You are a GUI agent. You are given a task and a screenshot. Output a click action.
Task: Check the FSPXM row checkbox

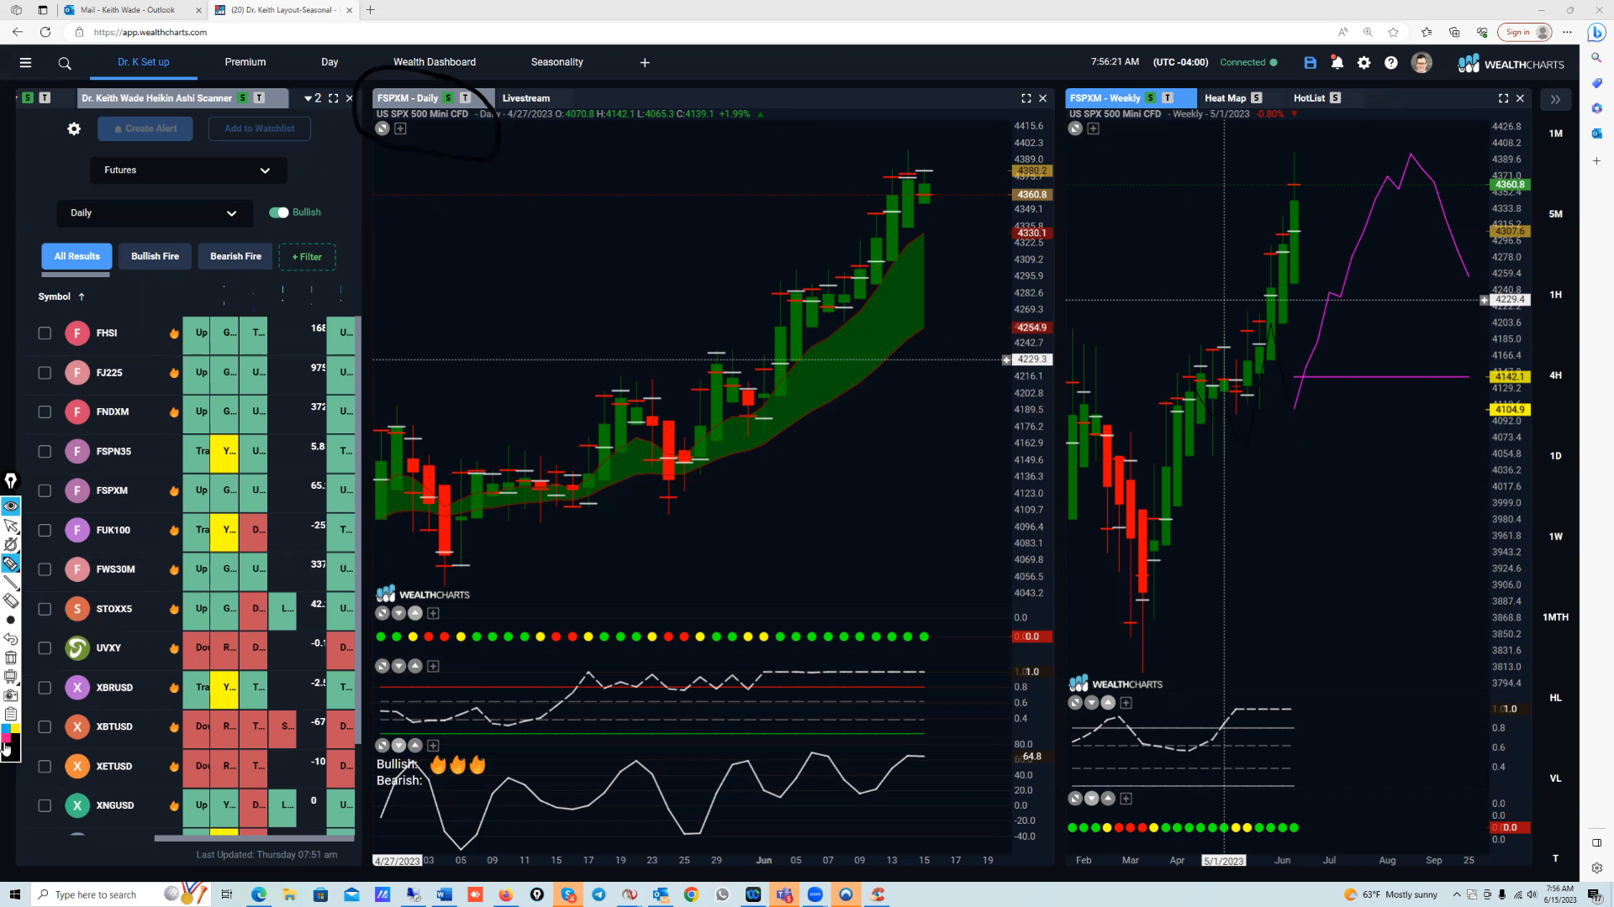click(x=45, y=491)
